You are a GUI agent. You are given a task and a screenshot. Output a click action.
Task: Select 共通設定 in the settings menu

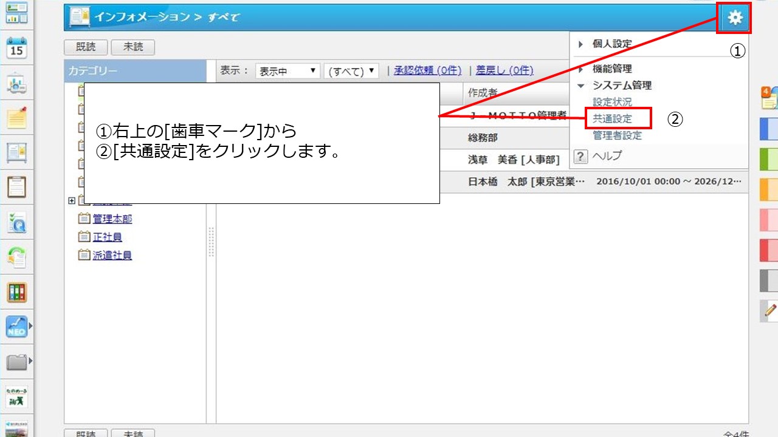tap(613, 119)
